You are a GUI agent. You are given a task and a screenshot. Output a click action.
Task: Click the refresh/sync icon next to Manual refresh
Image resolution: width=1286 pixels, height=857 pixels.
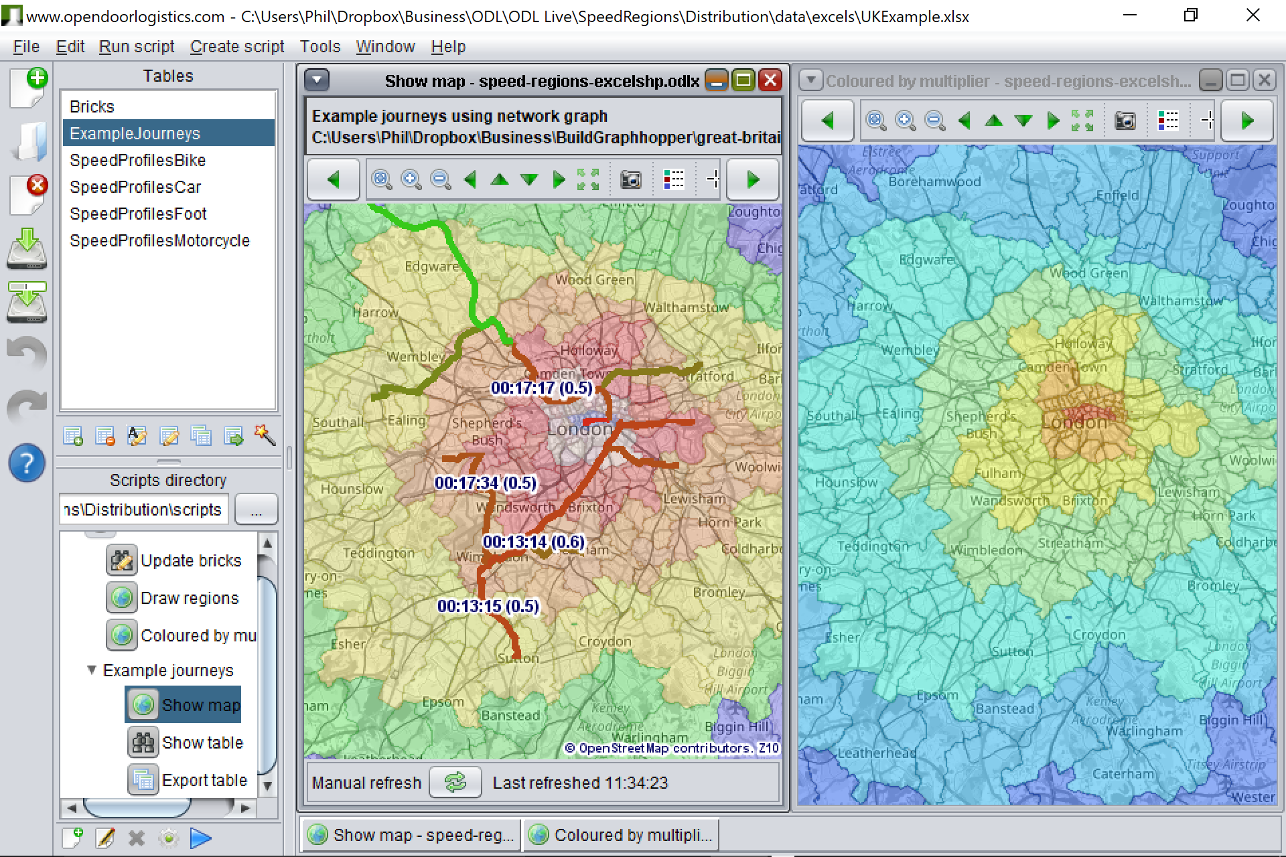[x=453, y=783]
